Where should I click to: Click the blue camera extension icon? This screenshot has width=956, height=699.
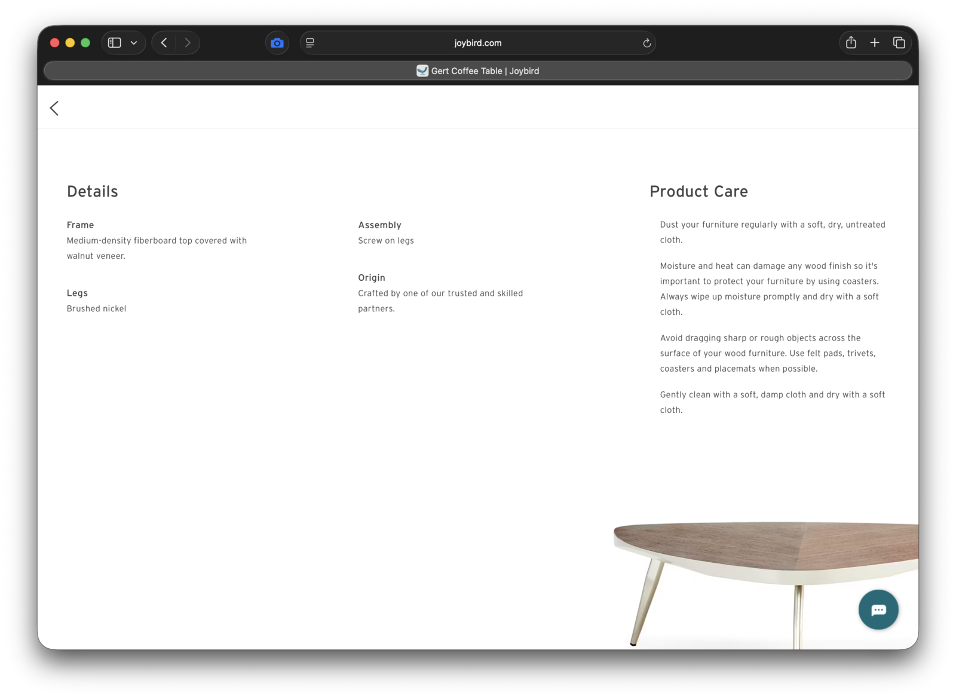tap(277, 43)
